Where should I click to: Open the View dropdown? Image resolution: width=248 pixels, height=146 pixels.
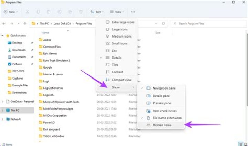(x=117, y=12)
